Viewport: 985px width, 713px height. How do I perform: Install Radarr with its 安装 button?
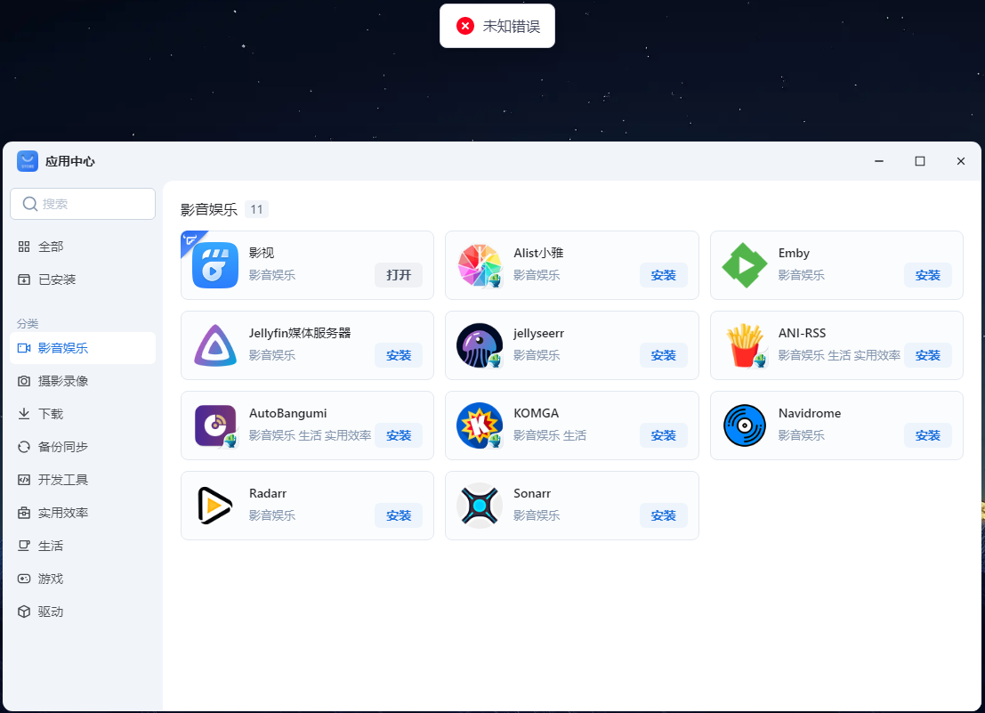point(399,515)
